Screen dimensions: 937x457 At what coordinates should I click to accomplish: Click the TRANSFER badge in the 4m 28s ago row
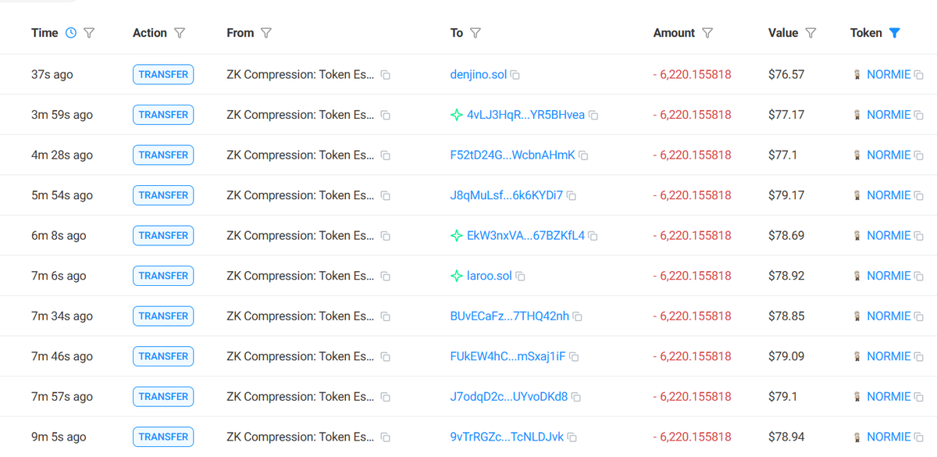pyautogui.click(x=163, y=155)
